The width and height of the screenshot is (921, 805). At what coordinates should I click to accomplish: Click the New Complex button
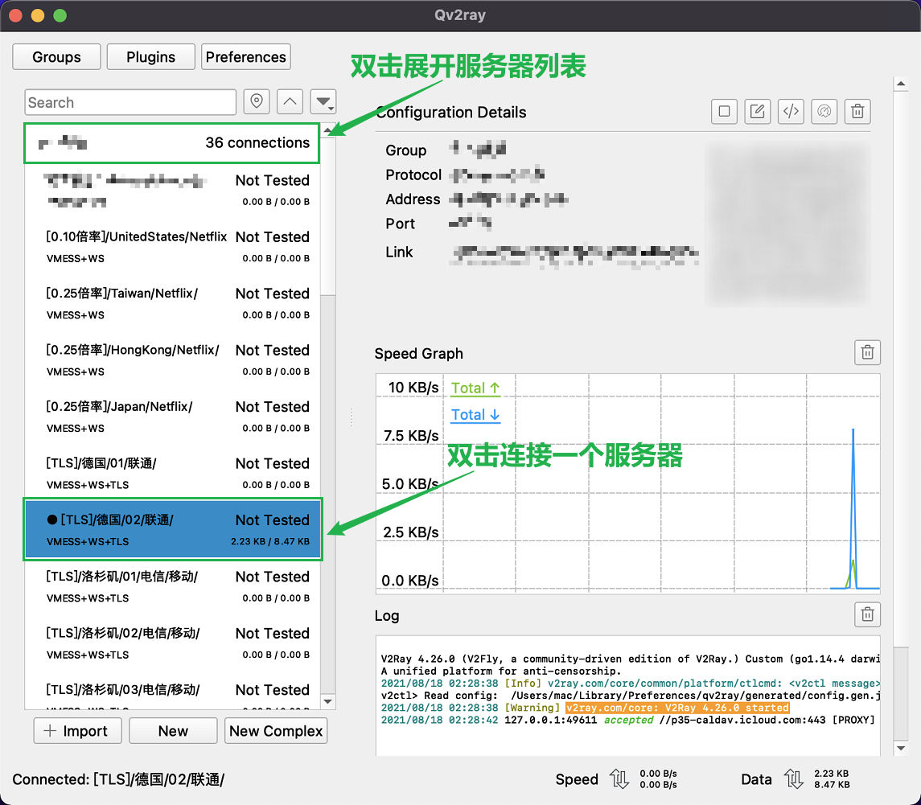click(276, 731)
